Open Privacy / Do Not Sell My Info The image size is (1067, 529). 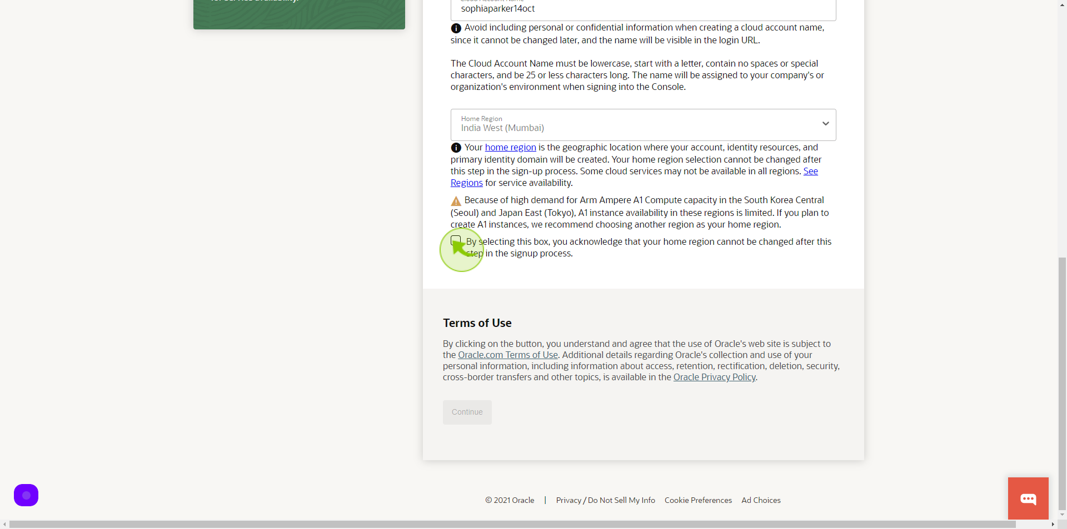(x=605, y=500)
